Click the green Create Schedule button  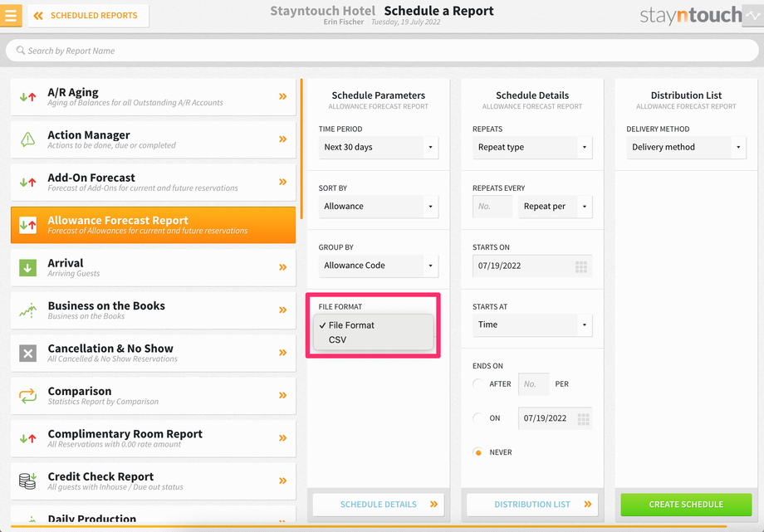click(x=686, y=505)
